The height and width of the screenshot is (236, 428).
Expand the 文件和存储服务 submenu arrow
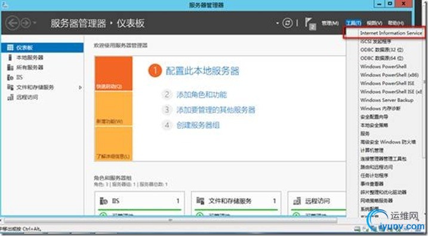pyautogui.click(x=80, y=88)
